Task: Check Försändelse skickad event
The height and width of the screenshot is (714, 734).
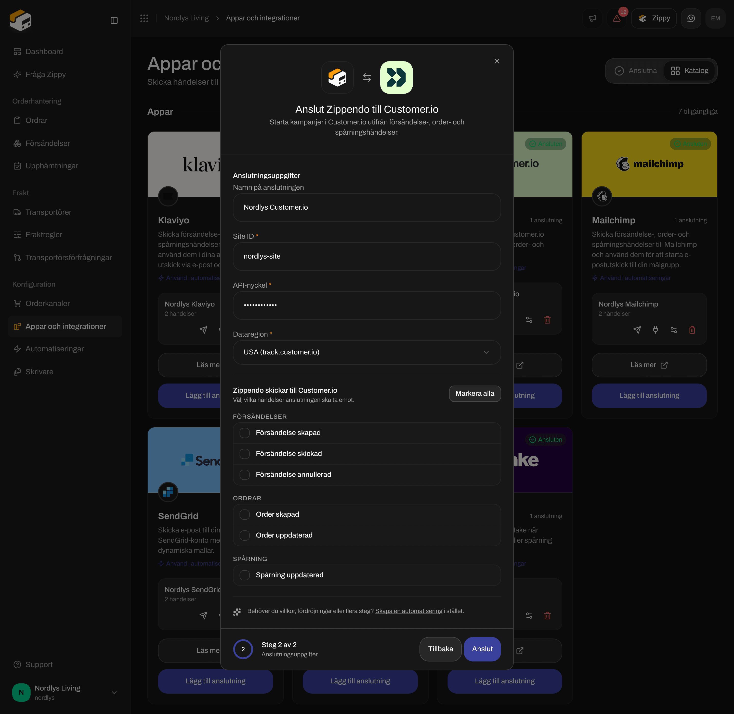Action: click(x=244, y=454)
